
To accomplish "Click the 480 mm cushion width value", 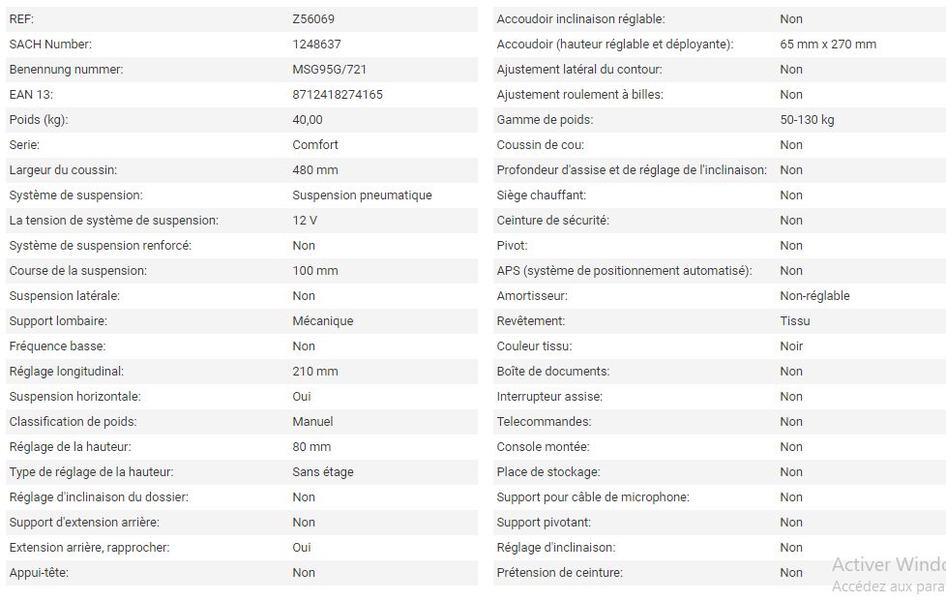I will pyautogui.click(x=315, y=170).
